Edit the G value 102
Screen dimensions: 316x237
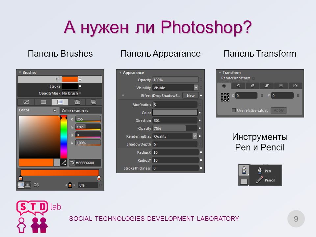coord(88,127)
